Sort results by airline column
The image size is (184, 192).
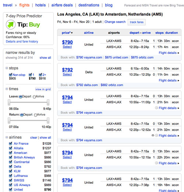pos(89,33)
